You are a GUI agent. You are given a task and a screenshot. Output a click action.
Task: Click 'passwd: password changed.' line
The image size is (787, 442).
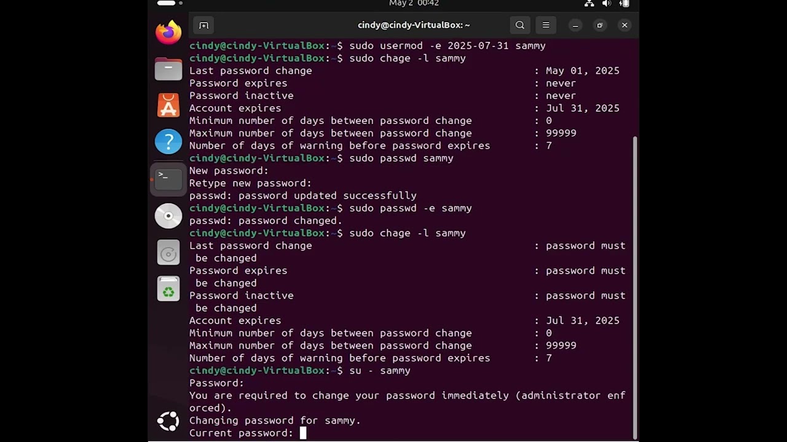(266, 221)
